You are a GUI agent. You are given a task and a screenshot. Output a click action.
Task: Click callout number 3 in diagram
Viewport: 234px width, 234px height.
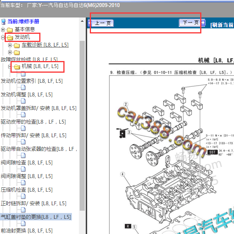point(129,132)
